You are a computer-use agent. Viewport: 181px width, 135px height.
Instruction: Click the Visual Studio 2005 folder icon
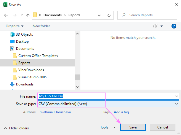15,77
